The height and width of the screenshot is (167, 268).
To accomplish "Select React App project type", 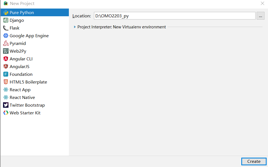I will (x=35, y=90).
